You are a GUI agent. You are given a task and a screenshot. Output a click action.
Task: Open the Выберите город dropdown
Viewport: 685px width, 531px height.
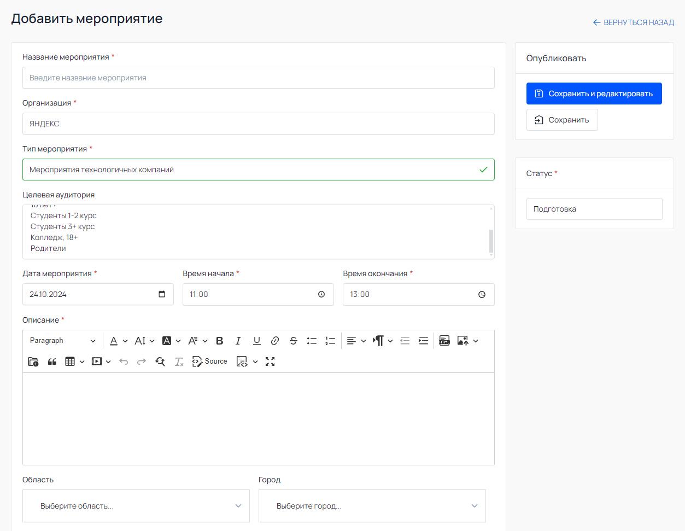point(372,506)
